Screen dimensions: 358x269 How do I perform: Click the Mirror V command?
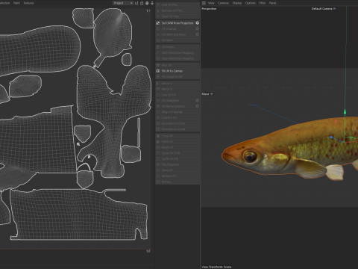pos(178,89)
